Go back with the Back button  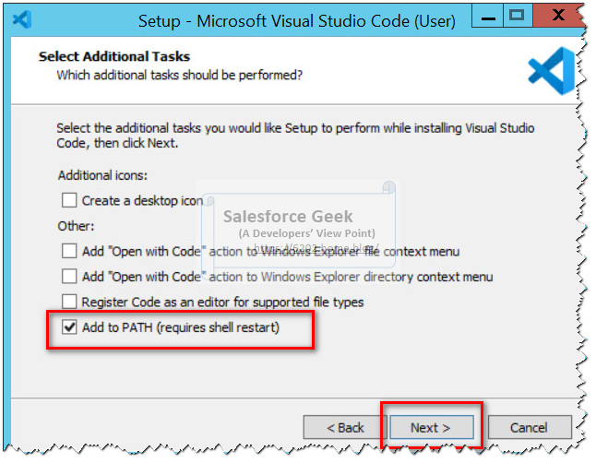pyautogui.click(x=346, y=427)
